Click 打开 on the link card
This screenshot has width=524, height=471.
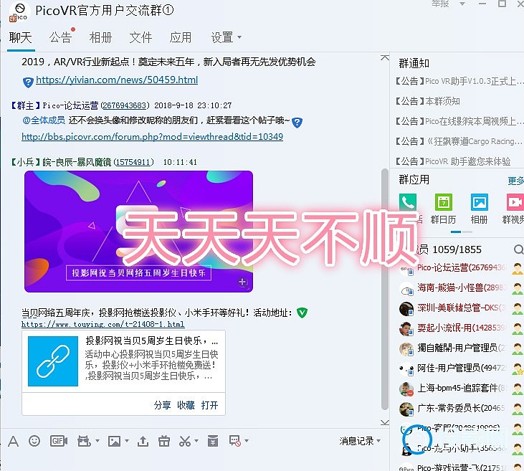point(209,405)
